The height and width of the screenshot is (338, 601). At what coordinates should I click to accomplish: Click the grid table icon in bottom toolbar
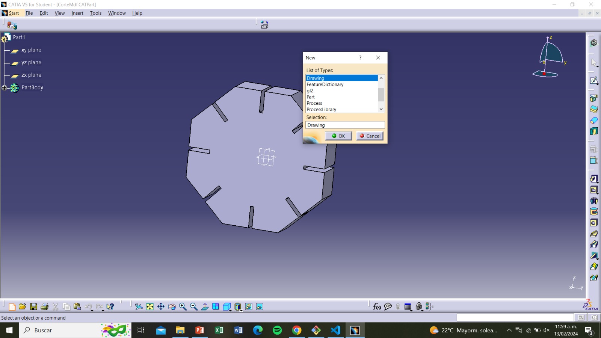[408, 307]
